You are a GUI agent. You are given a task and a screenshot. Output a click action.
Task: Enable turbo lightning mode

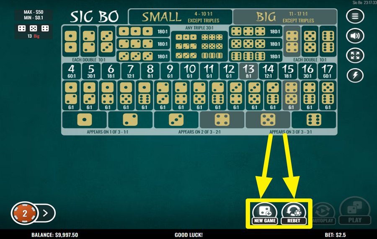coord(355,75)
